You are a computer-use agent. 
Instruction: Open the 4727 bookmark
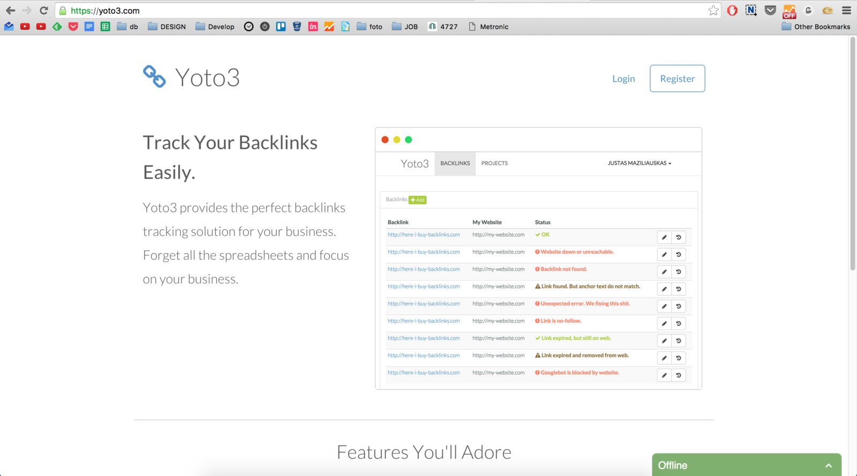coord(443,26)
